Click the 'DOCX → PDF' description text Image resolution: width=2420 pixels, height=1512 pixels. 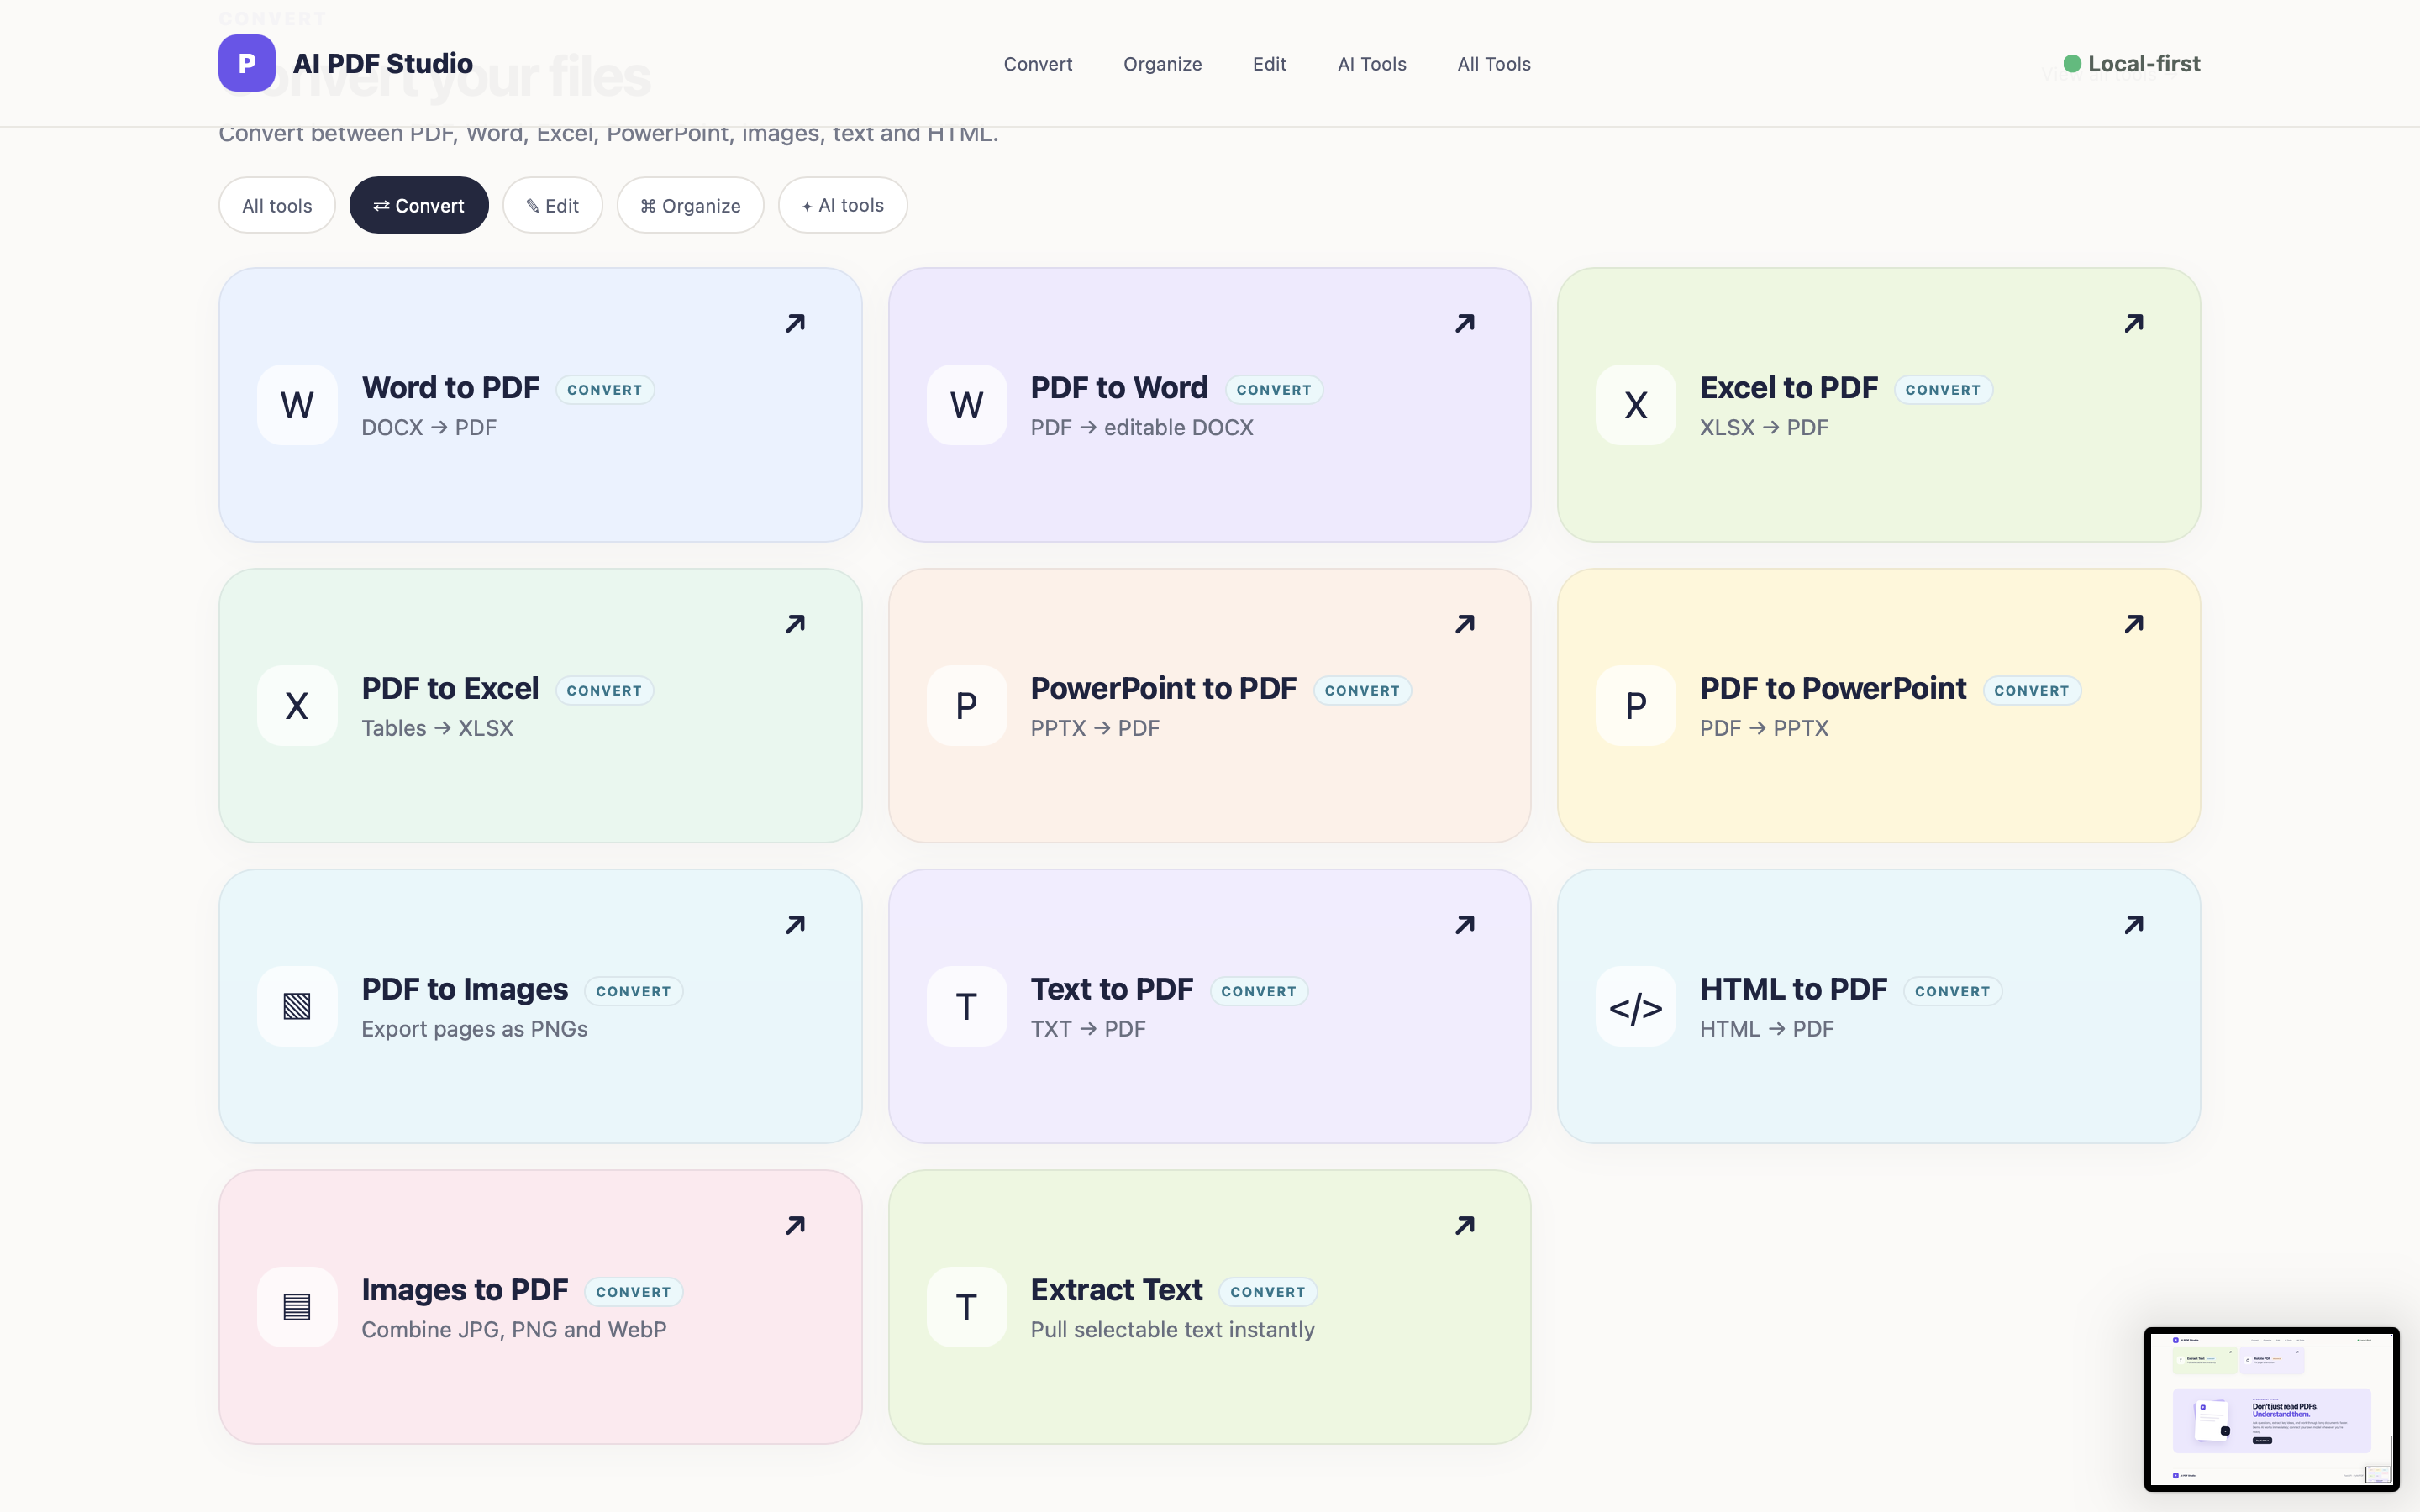(x=429, y=428)
